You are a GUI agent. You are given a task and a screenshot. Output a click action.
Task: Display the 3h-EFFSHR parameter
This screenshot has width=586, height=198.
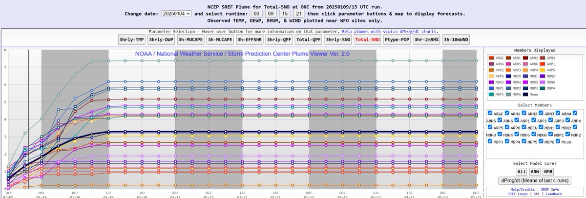[x=249, y=40]
